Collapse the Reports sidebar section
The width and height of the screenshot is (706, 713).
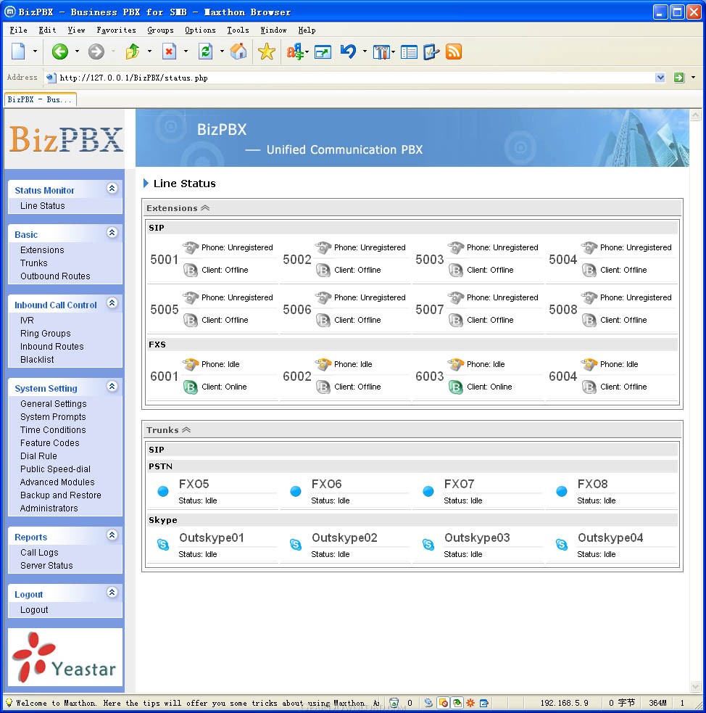click(x=112, y=535)
